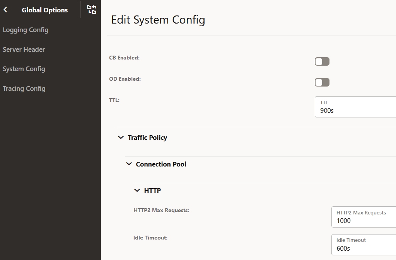
Task: Click the Edit System Config title
Action: click(158, 20)
